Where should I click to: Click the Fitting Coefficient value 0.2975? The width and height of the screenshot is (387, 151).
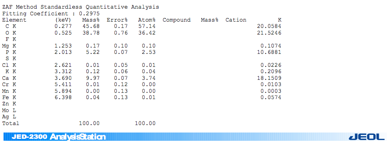[x=89, y=14]
